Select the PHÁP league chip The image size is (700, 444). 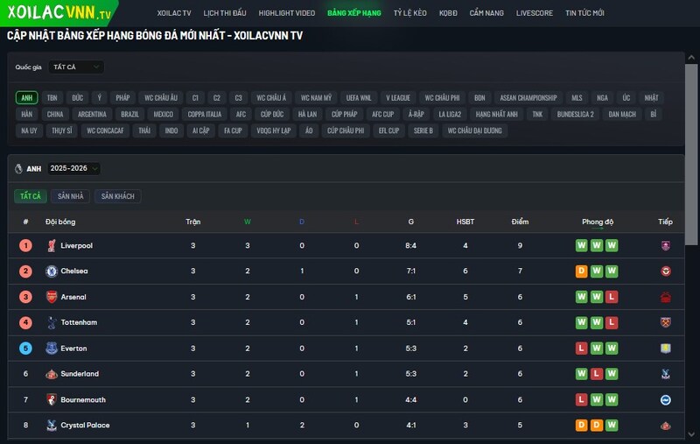pos(122,98)
